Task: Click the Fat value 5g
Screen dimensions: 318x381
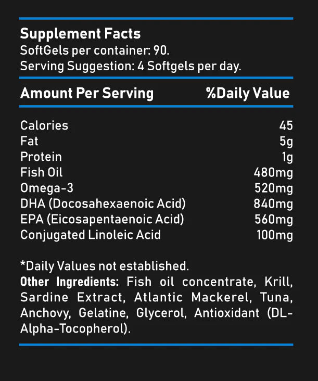Action: coord(287,141)
